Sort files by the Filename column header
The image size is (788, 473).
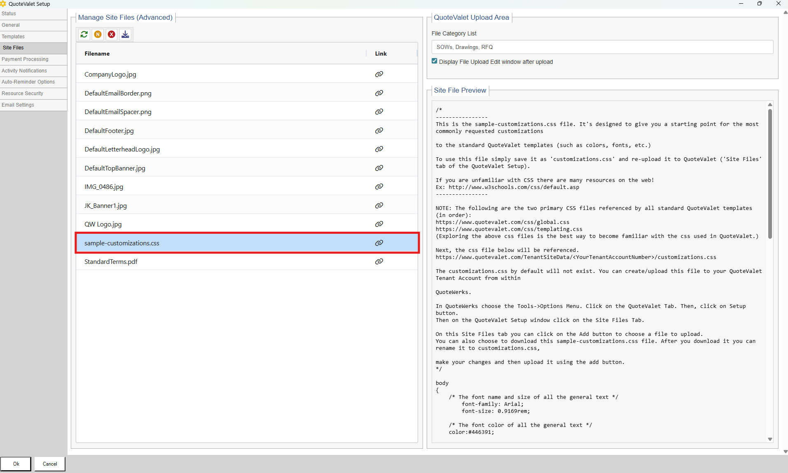[97, 54]
